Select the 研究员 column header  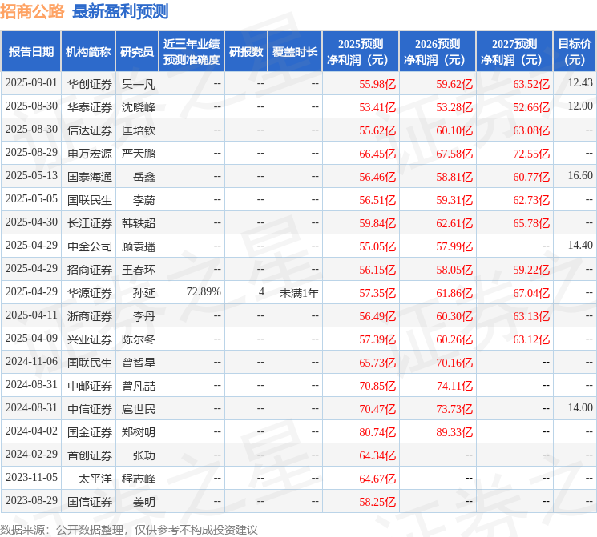[x=137, y=52]
